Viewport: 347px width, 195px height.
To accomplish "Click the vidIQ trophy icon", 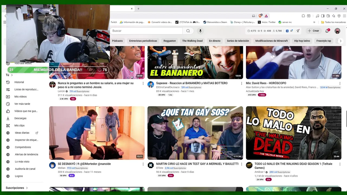I will pos(298,31).
